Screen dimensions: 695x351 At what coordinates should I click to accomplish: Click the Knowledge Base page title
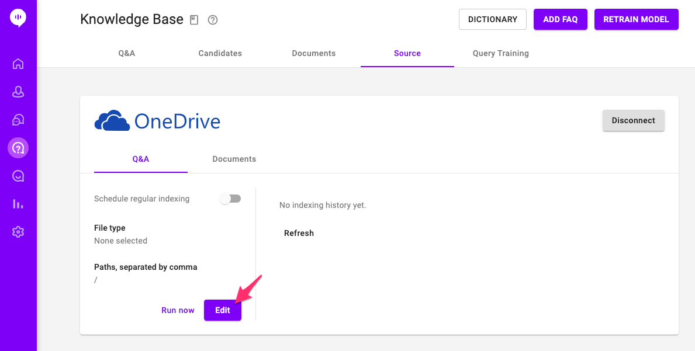(x=132, y=19)
